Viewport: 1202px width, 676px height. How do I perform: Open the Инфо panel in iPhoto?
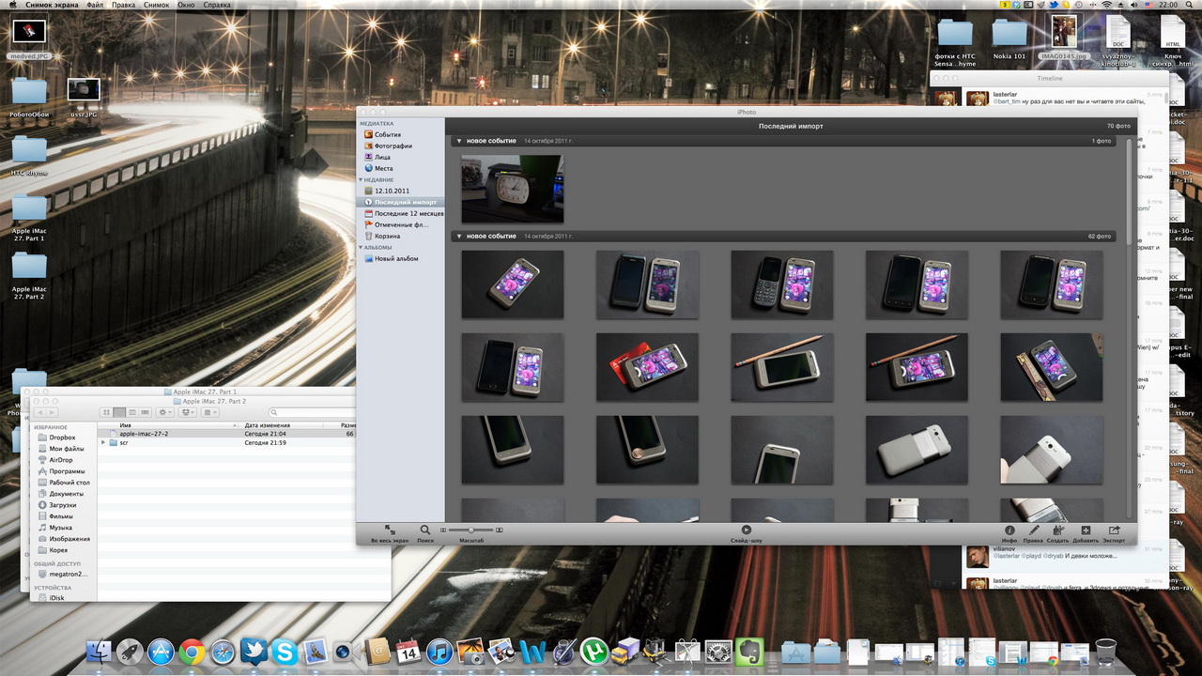tap(1009, 533)
